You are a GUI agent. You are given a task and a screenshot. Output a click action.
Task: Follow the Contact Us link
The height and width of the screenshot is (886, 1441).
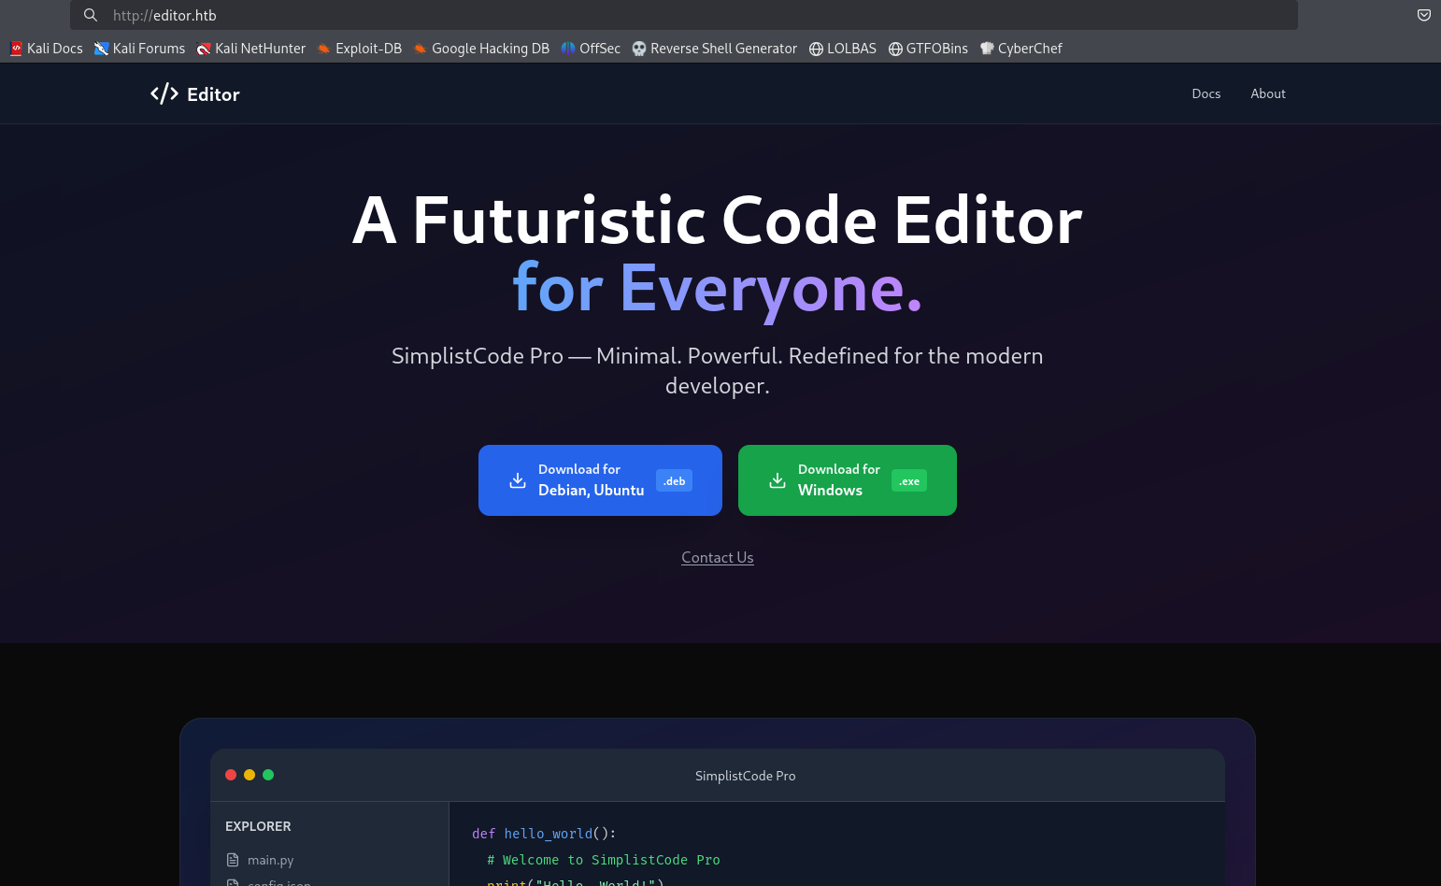tap(717, 557)
